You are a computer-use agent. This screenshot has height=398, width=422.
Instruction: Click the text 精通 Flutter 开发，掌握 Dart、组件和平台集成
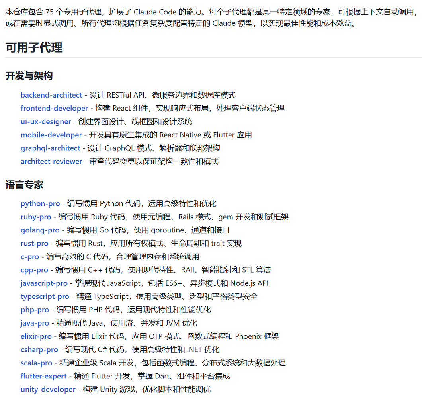[152, 376]
